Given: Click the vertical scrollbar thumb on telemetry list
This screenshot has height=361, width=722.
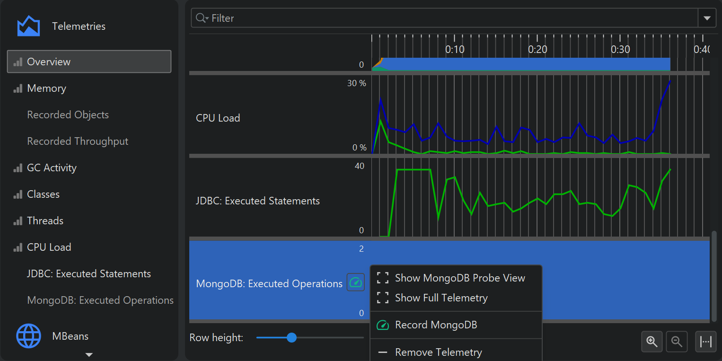Looking at the screenshot, I should pyautogui.click(x=713, y=274).
